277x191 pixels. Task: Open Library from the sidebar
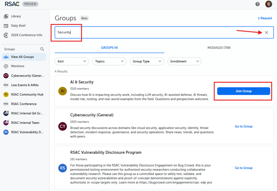(x=16, y=16)
